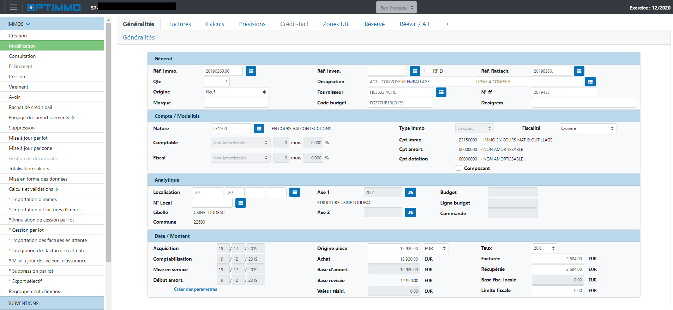673x310 pixels.
Task: Open Eclatement in the sidebar
Action: (52, 66)
